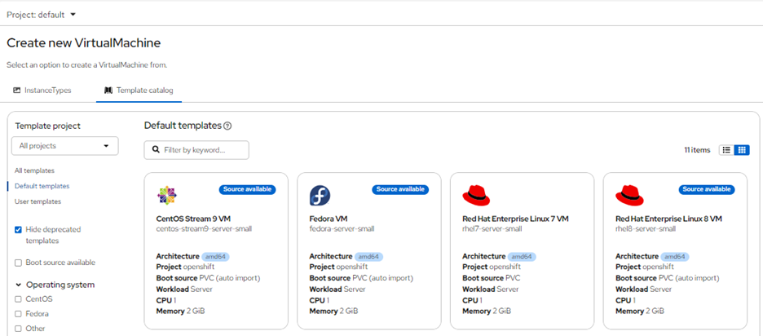This screenshot has width=763, height=336.
Task: Focus the Filter by keyword field
Action: click(x=196, y=150)
